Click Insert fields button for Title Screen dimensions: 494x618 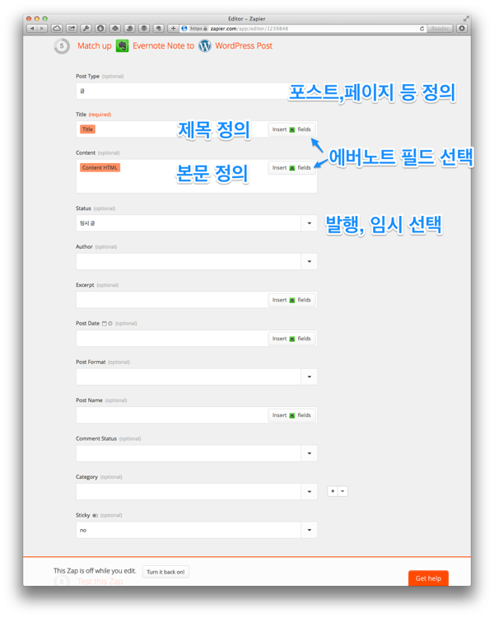291,129
